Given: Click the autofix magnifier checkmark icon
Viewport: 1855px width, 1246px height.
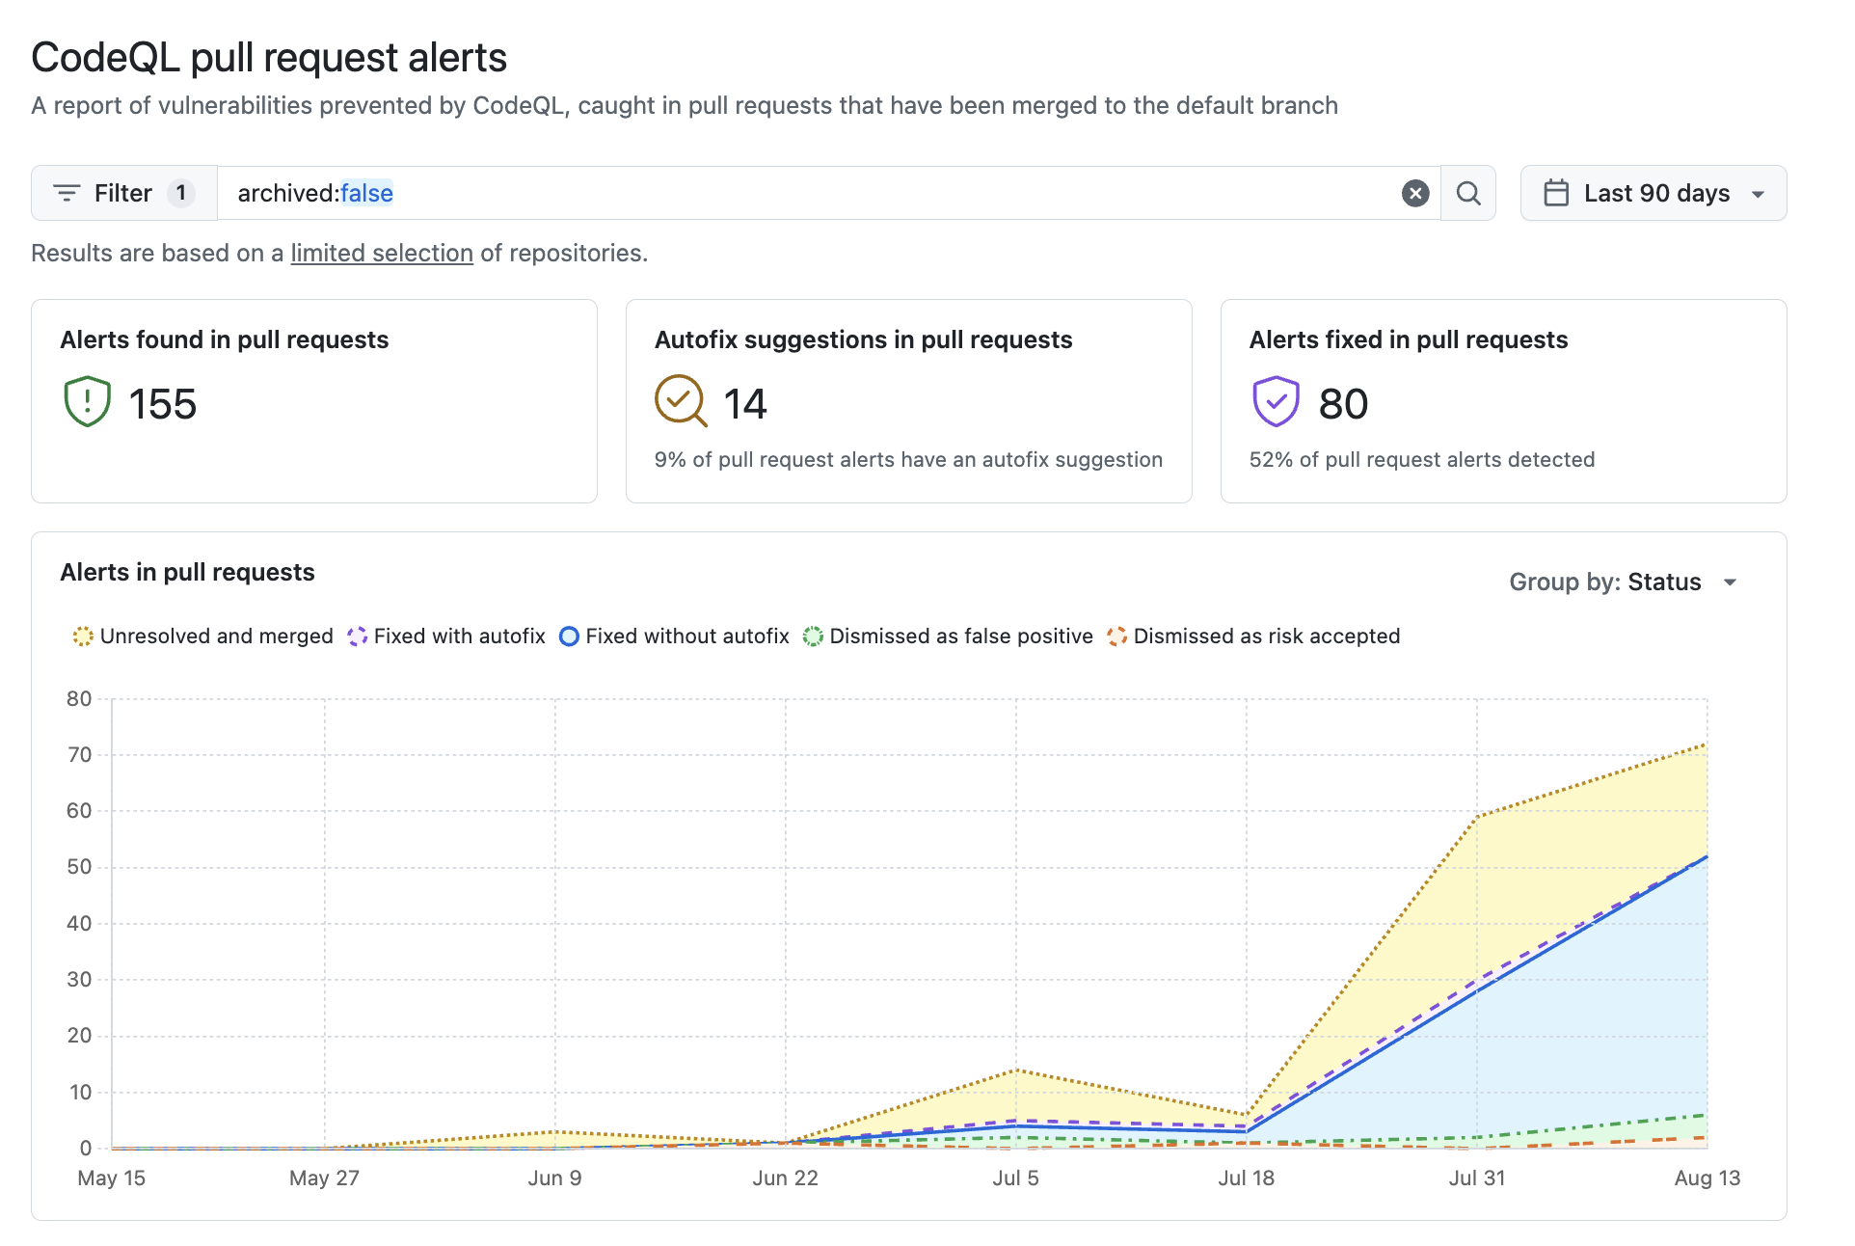Looking at the screenshot, I should pos(682,401).
